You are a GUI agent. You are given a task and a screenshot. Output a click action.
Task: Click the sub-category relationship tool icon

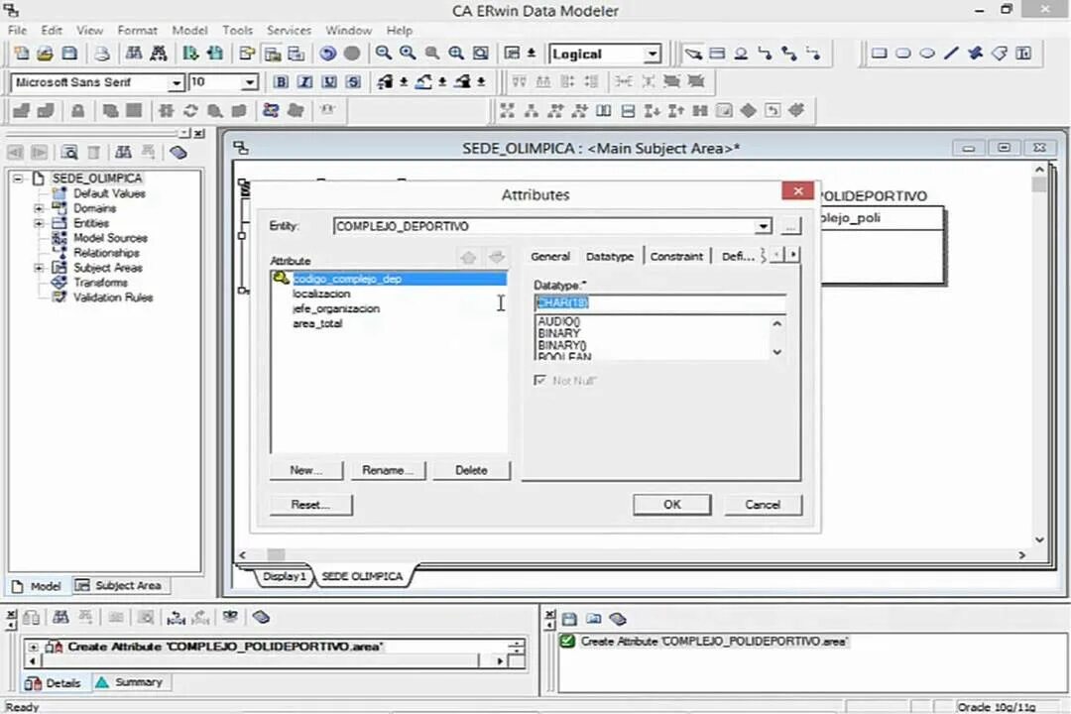(741, 54)
